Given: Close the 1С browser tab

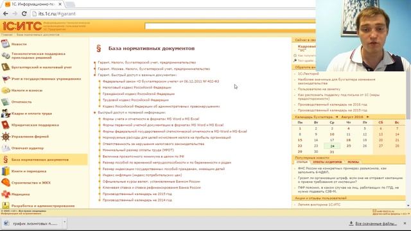Looking at the screenshot, I should click(x=60, y=4).
